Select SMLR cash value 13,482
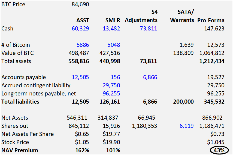 tap(111, 29)
